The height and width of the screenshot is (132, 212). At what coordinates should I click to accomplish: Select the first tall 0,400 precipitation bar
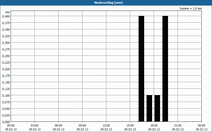142,69
